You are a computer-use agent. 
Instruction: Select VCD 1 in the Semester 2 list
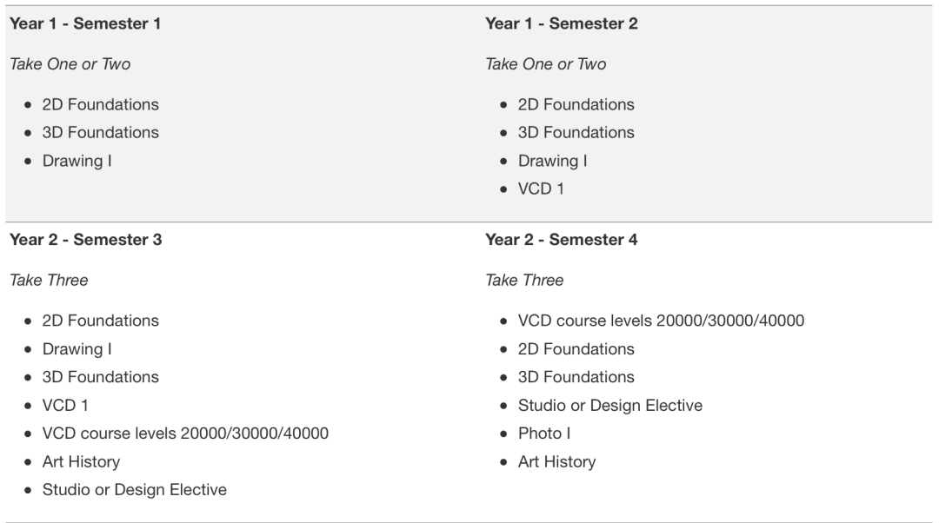point(541,189)
